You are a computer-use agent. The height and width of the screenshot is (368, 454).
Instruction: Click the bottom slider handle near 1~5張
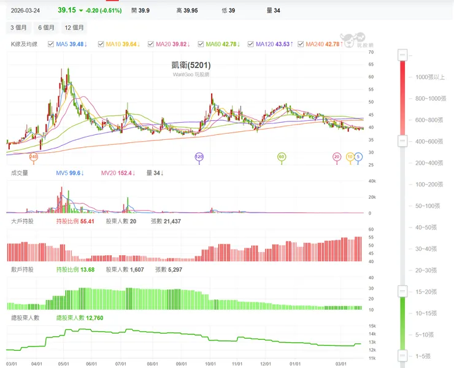click(x=402, y=356)
